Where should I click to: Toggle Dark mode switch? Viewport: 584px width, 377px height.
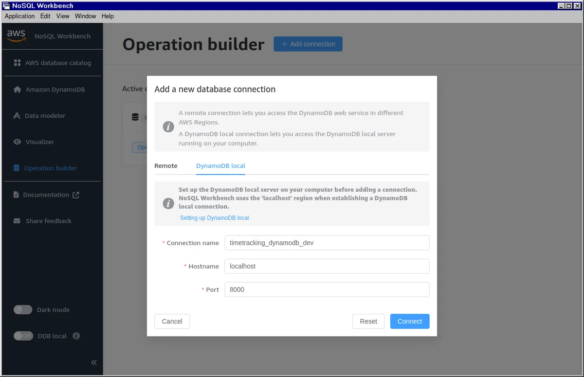pyautogui.click(x=23, y=309)
